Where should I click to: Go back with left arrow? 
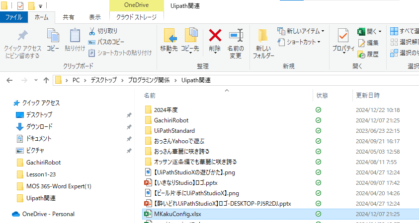tap(9, 80)
